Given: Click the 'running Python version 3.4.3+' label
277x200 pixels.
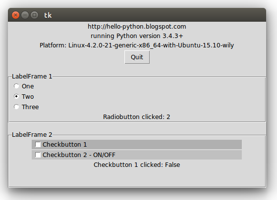Looking at the screenshot, I should point(137,36).
